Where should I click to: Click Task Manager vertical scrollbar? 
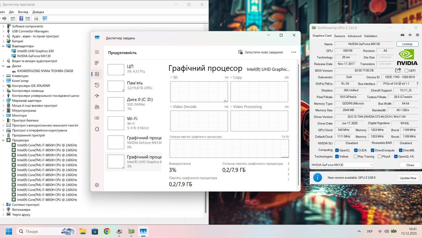[x=298, y=125]
